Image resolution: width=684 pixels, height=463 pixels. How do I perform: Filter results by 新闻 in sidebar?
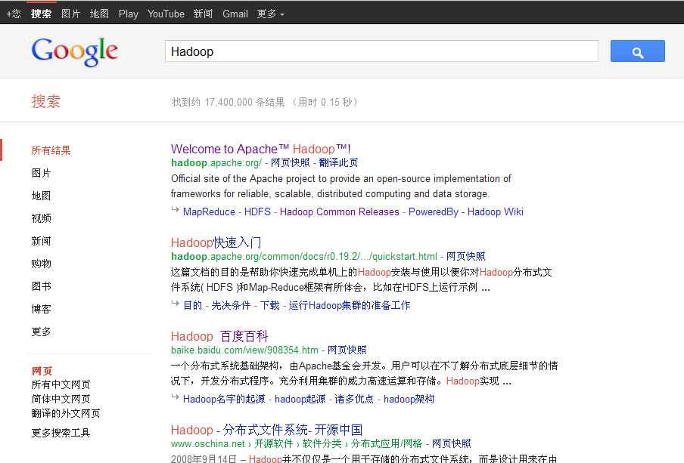tap(41, 241)
